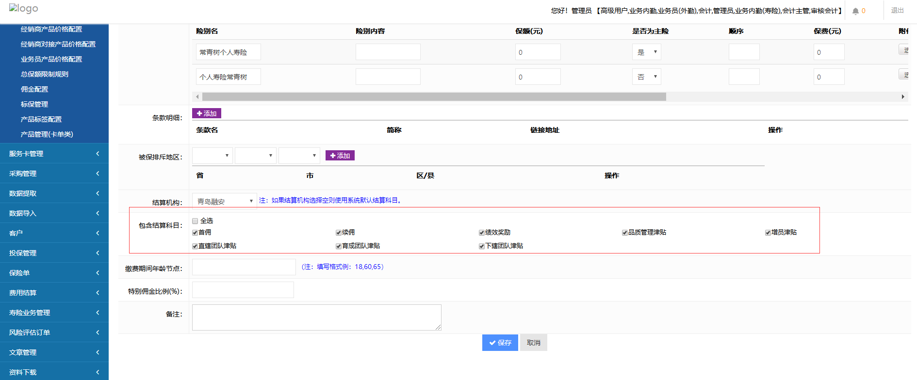The height and width of the screenshot is (380, 917).
Task: Click the horizontal scrollbar thumb of table
Action: pyautogui.click(x=434, y=97)
